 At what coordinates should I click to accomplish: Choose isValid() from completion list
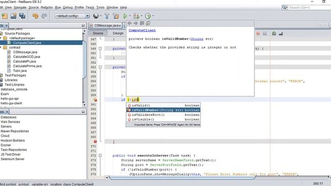coord(163,105)
